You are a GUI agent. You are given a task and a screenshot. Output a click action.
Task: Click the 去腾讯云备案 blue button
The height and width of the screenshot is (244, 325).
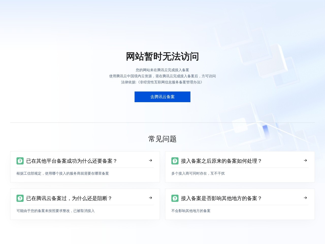click(162, 97)
